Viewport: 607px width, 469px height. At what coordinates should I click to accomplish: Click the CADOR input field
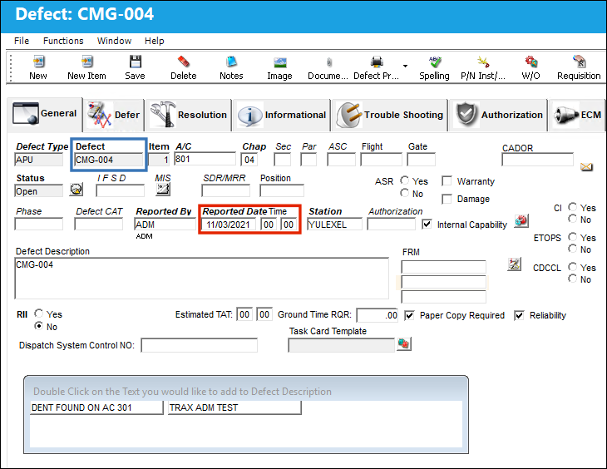537,160
